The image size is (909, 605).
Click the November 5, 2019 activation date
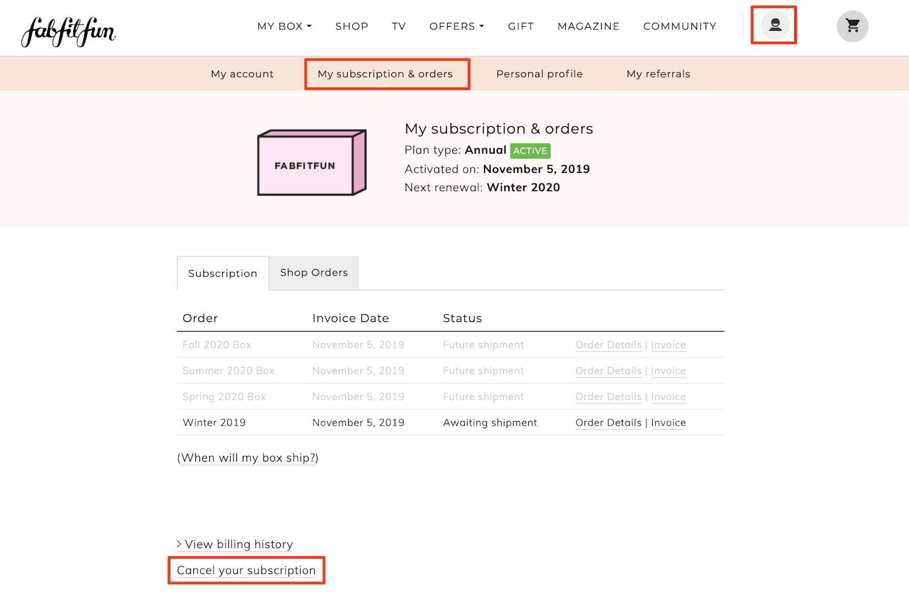point(536,169)
